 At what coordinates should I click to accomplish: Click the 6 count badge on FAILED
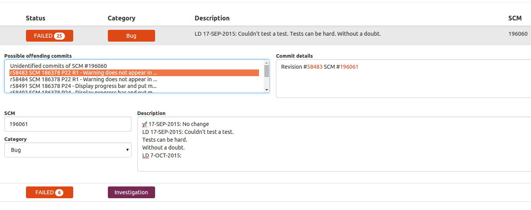click(59, 192)
